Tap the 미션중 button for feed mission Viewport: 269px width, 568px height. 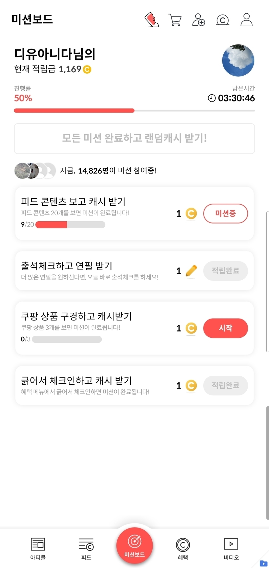click(225, 213)
